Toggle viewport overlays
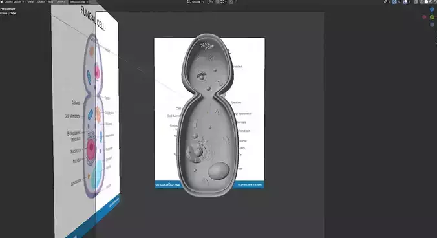The image size is (437, 238). click(x=405, y=2)
